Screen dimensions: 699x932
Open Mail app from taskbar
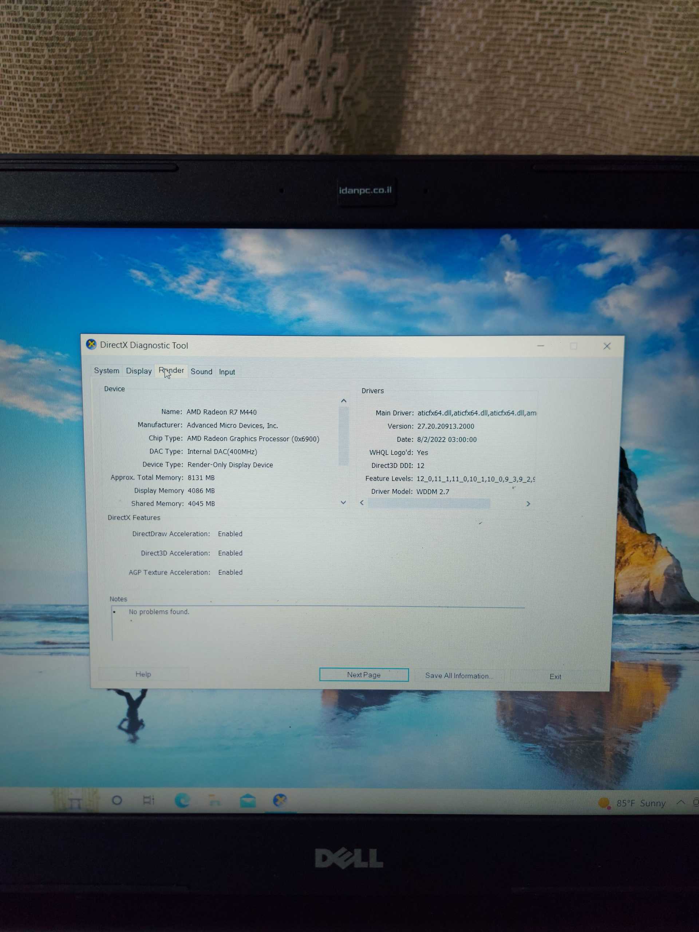[248, 800]
